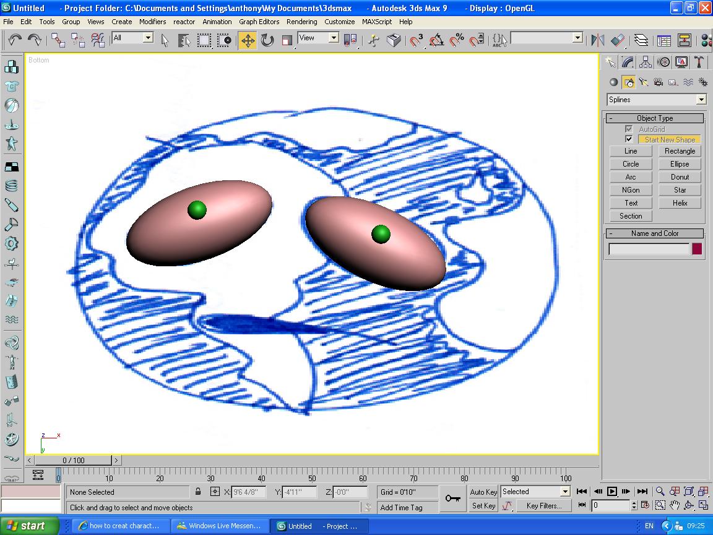The image size is (713, 535).
Task: Toggle the Start New Shape checkbox
Action: (x=628, y=139)
